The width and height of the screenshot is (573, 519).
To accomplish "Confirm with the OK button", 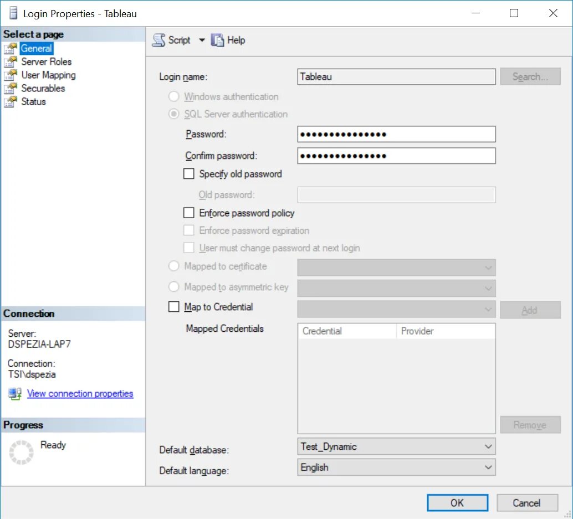I will (x=458, y=503).
